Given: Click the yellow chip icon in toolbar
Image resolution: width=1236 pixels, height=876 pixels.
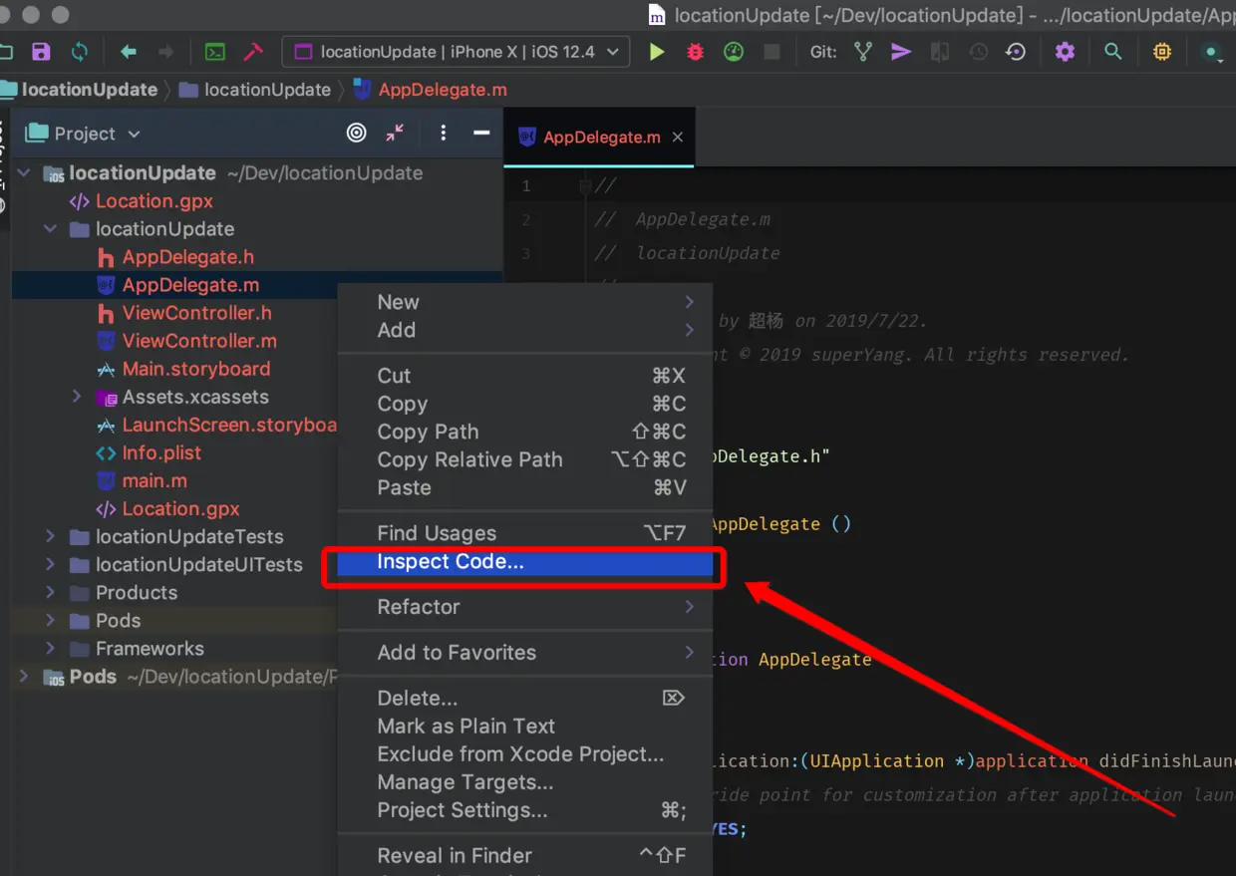Looking at the screenshot, I should coord(1162,52).
